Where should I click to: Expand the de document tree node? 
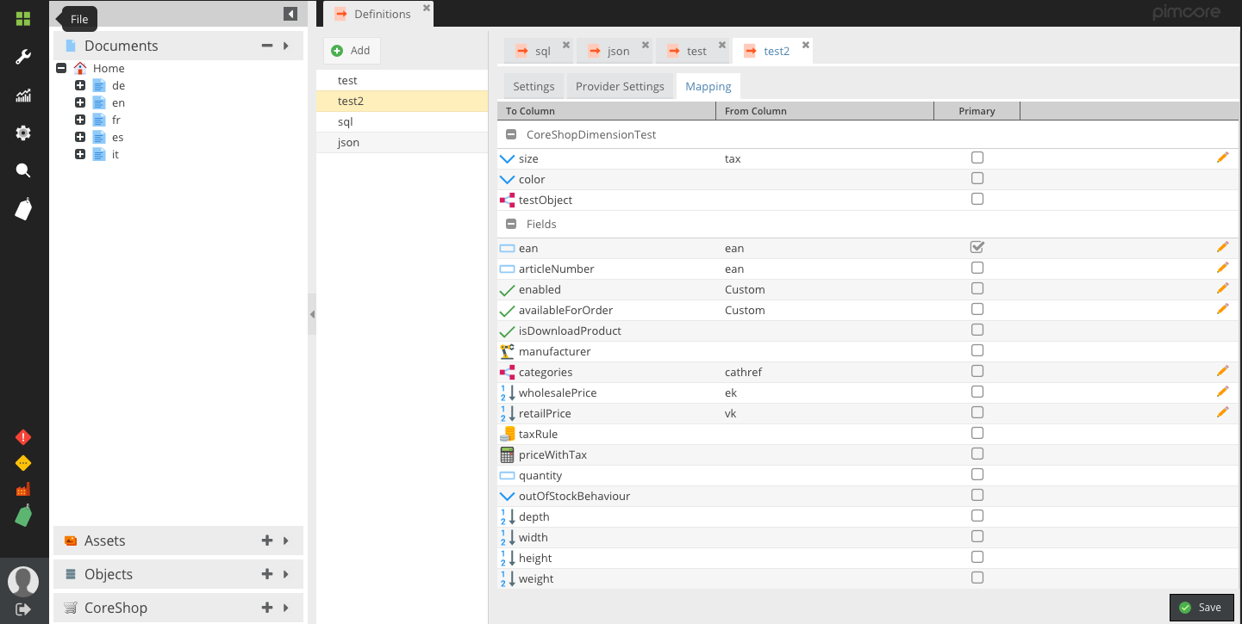(80, 85)
